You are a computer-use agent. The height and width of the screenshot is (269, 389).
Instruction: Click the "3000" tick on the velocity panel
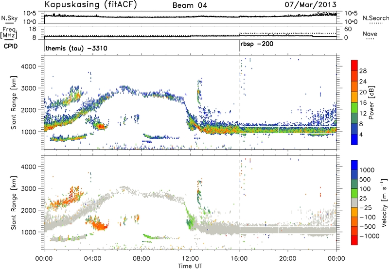pos(29,188)
